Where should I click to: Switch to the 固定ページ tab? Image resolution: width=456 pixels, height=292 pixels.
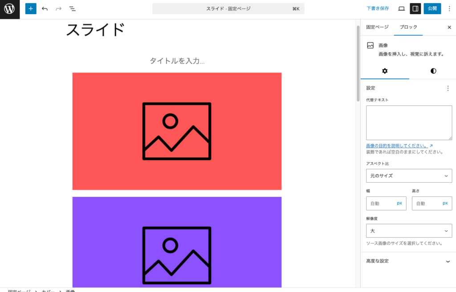click(x=377, y=27)
